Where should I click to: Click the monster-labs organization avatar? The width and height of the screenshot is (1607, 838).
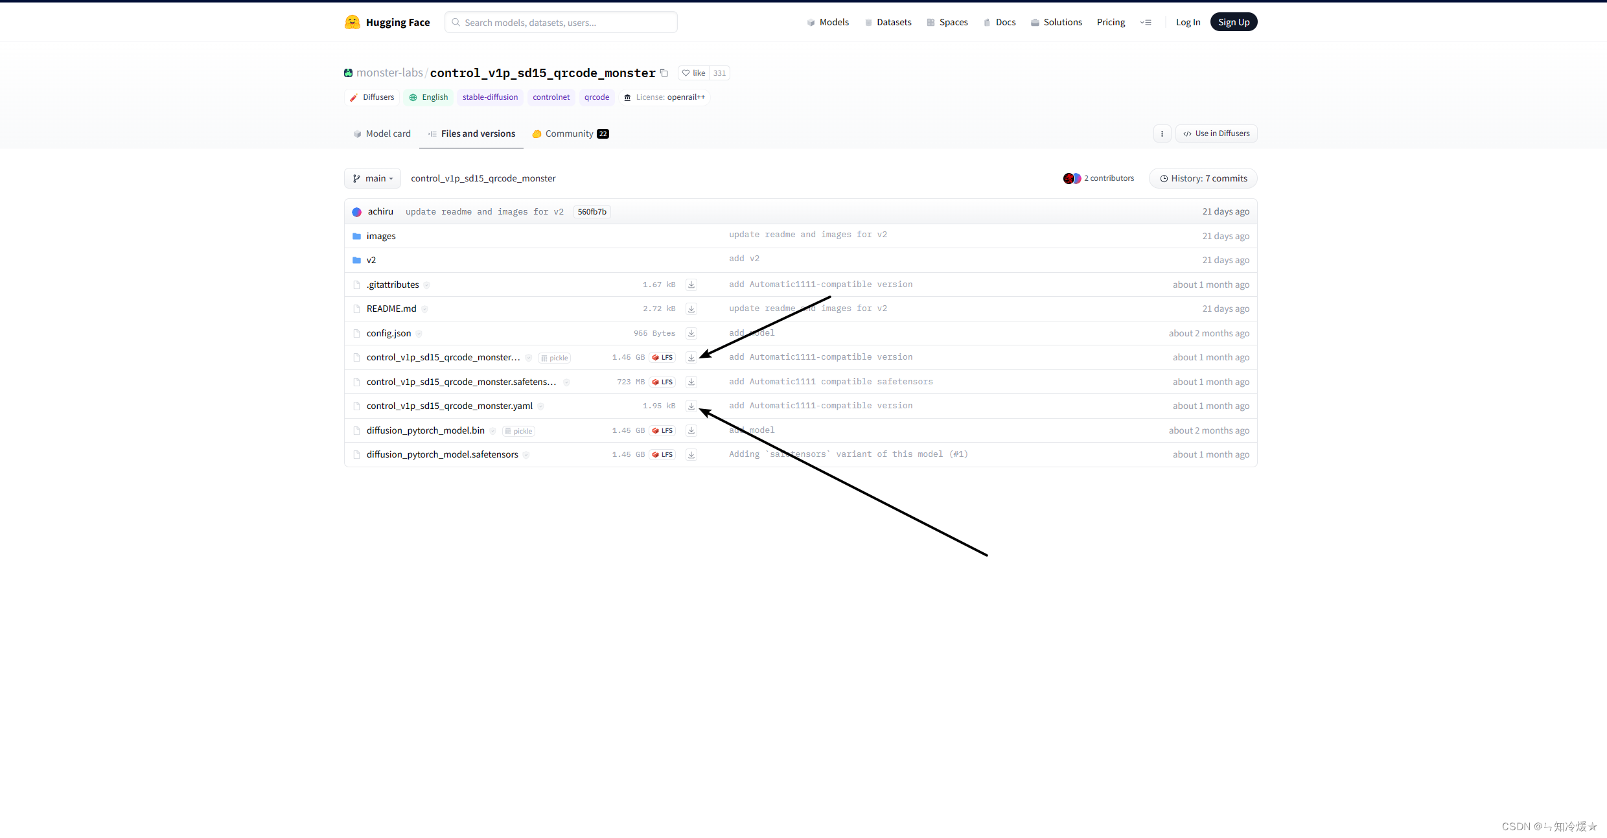[x=349, y=73]
